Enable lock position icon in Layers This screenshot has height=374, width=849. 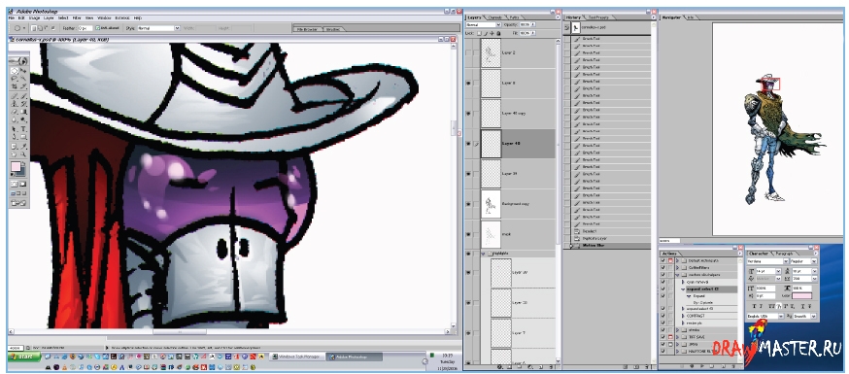[x=492, y=33]
